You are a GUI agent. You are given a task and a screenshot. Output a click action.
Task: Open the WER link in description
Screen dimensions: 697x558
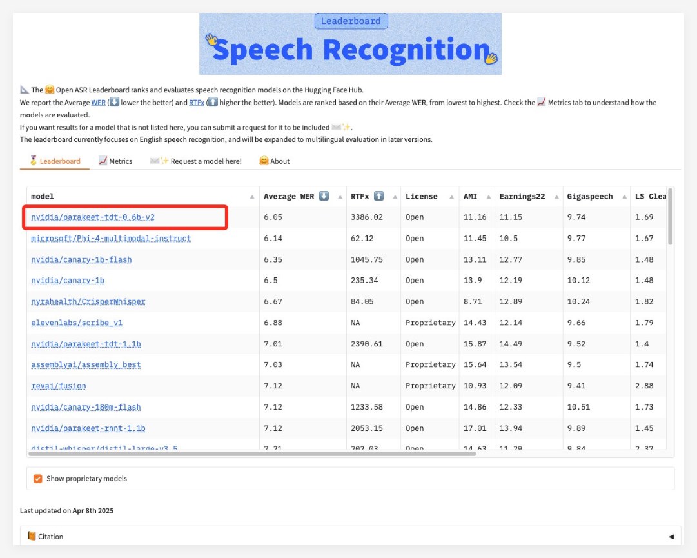coord(98,103)
